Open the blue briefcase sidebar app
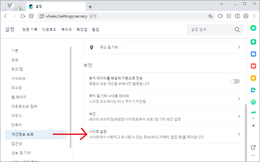260x162 pixels. pyautogui.click(x=253, y=54)
